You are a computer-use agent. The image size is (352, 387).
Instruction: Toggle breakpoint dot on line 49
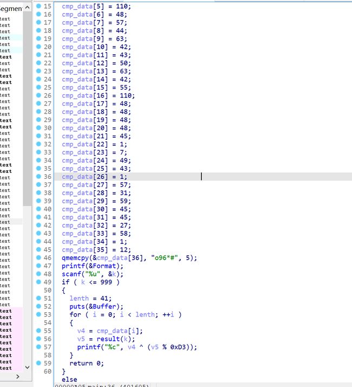point(38,282)
